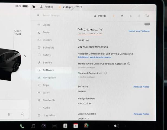
Task: Tap the 2026.14.3 update version
Action: (83, 119)
